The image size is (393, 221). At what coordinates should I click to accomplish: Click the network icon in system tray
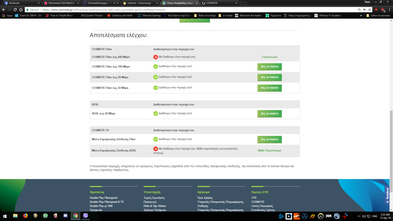369,216
